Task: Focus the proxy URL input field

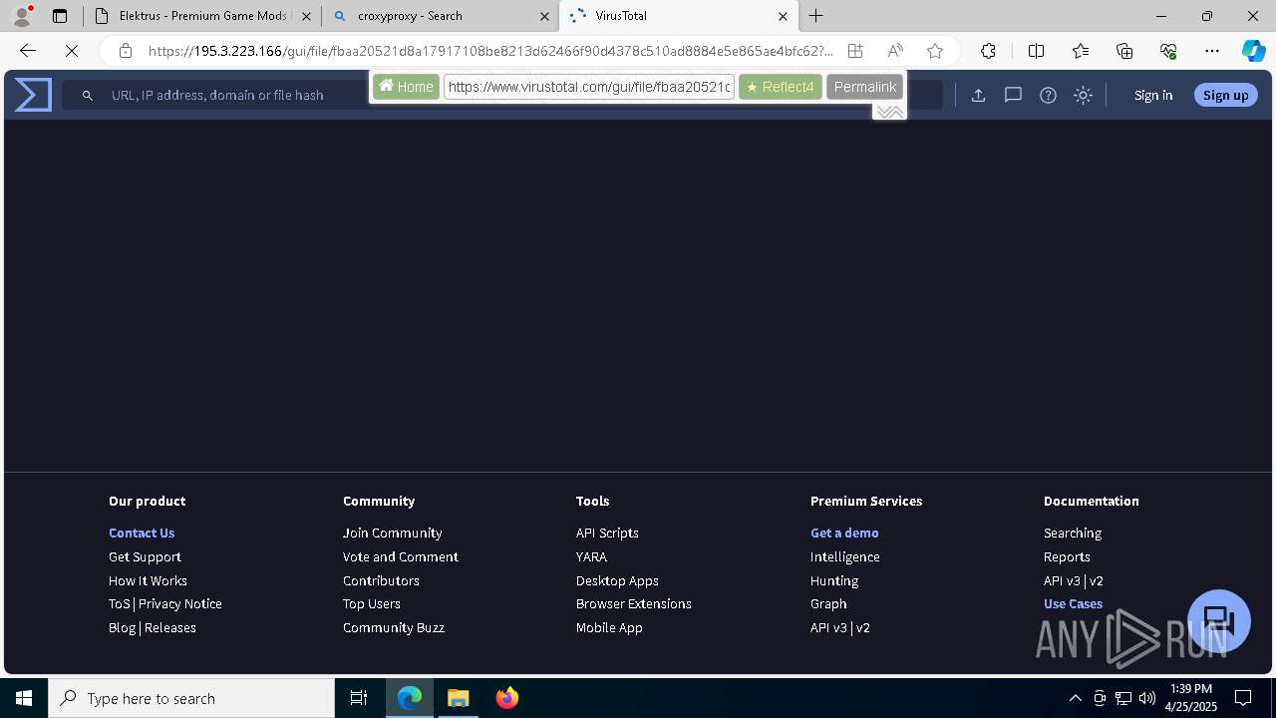Action: pyautogui.click(x=589, y=87)
